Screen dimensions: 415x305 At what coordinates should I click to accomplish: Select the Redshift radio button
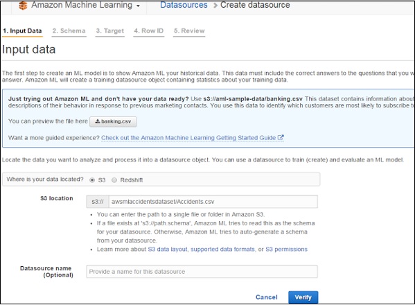tap(114, 180)
